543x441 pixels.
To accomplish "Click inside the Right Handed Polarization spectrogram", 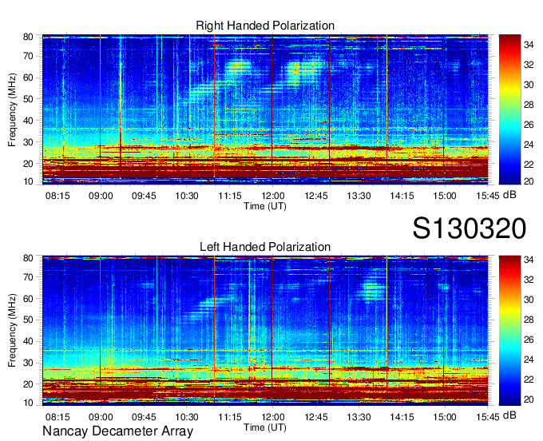I will point(265,109).
